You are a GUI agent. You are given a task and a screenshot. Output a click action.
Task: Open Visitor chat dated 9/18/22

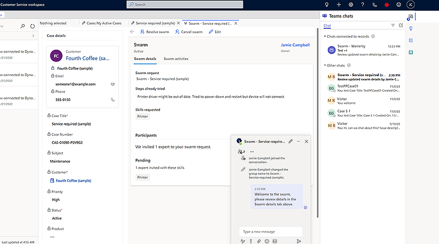(x=363, y=125)
